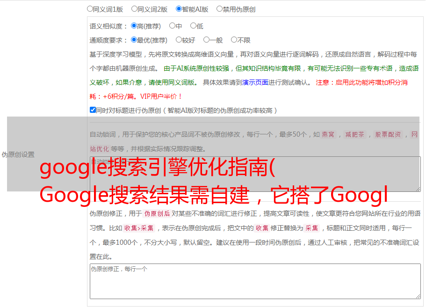
Task: Choose the 智能AI版 radio option
Action: [x=179, y=9]
